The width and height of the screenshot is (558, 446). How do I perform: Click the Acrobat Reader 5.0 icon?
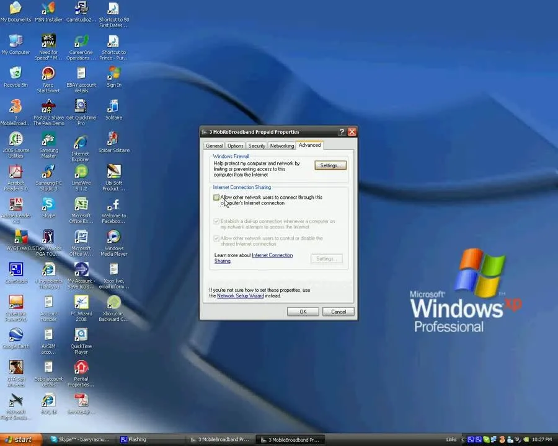pyautogui.click(x=15, y=178)
